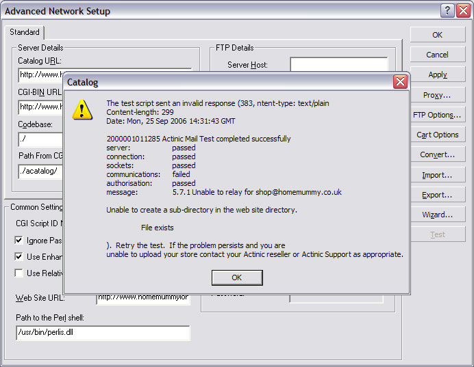
Task: Open FTP Options...
Action: click(437, 115)
